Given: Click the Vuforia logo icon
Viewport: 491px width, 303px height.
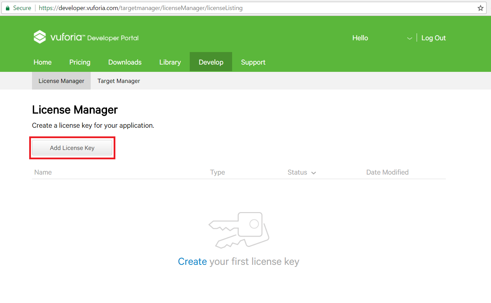Looking at the screenshot, I should pyautogui.click(x=40, y=37).
